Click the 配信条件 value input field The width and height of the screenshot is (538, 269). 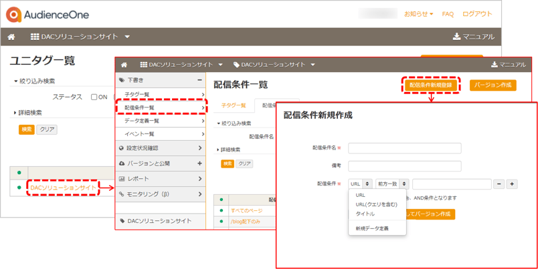click(452, 184)
